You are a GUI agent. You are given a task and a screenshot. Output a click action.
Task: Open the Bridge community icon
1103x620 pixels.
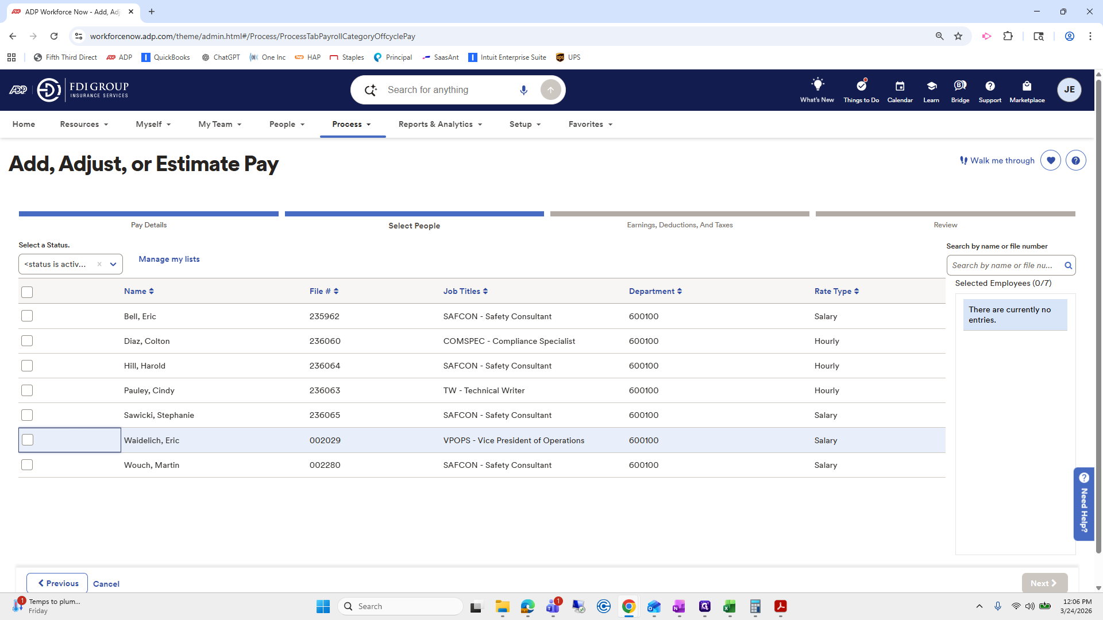959,86
